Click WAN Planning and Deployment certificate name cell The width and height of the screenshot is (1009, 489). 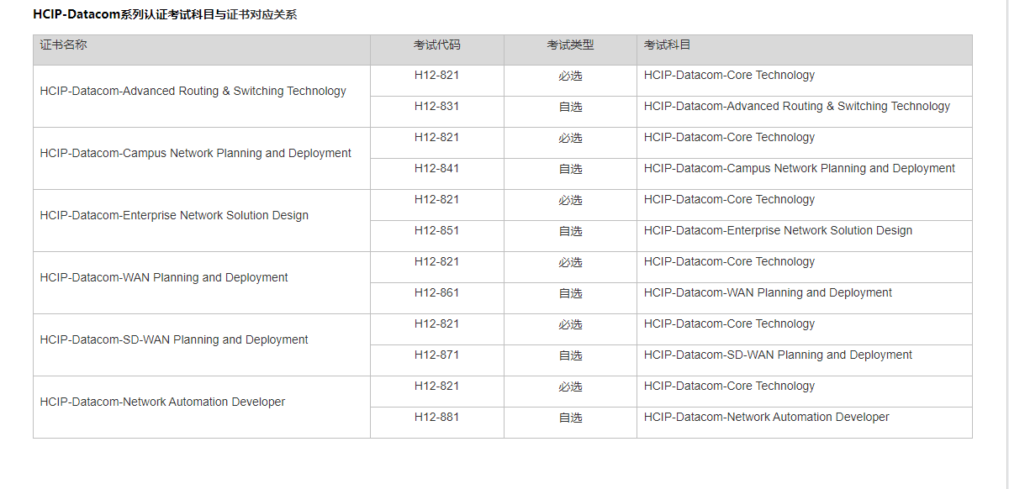tap(164, 278)
